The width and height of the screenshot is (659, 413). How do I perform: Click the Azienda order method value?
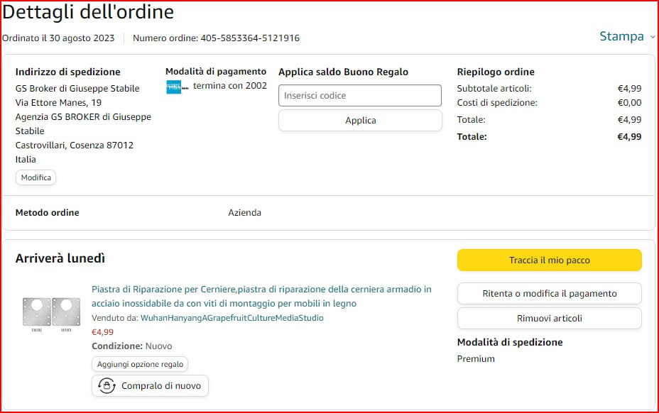click(244, 213)
